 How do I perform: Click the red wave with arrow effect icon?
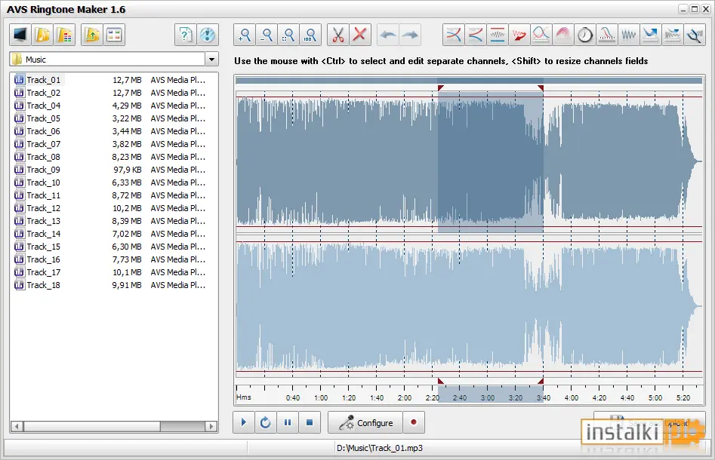click(x=519, y=35)
